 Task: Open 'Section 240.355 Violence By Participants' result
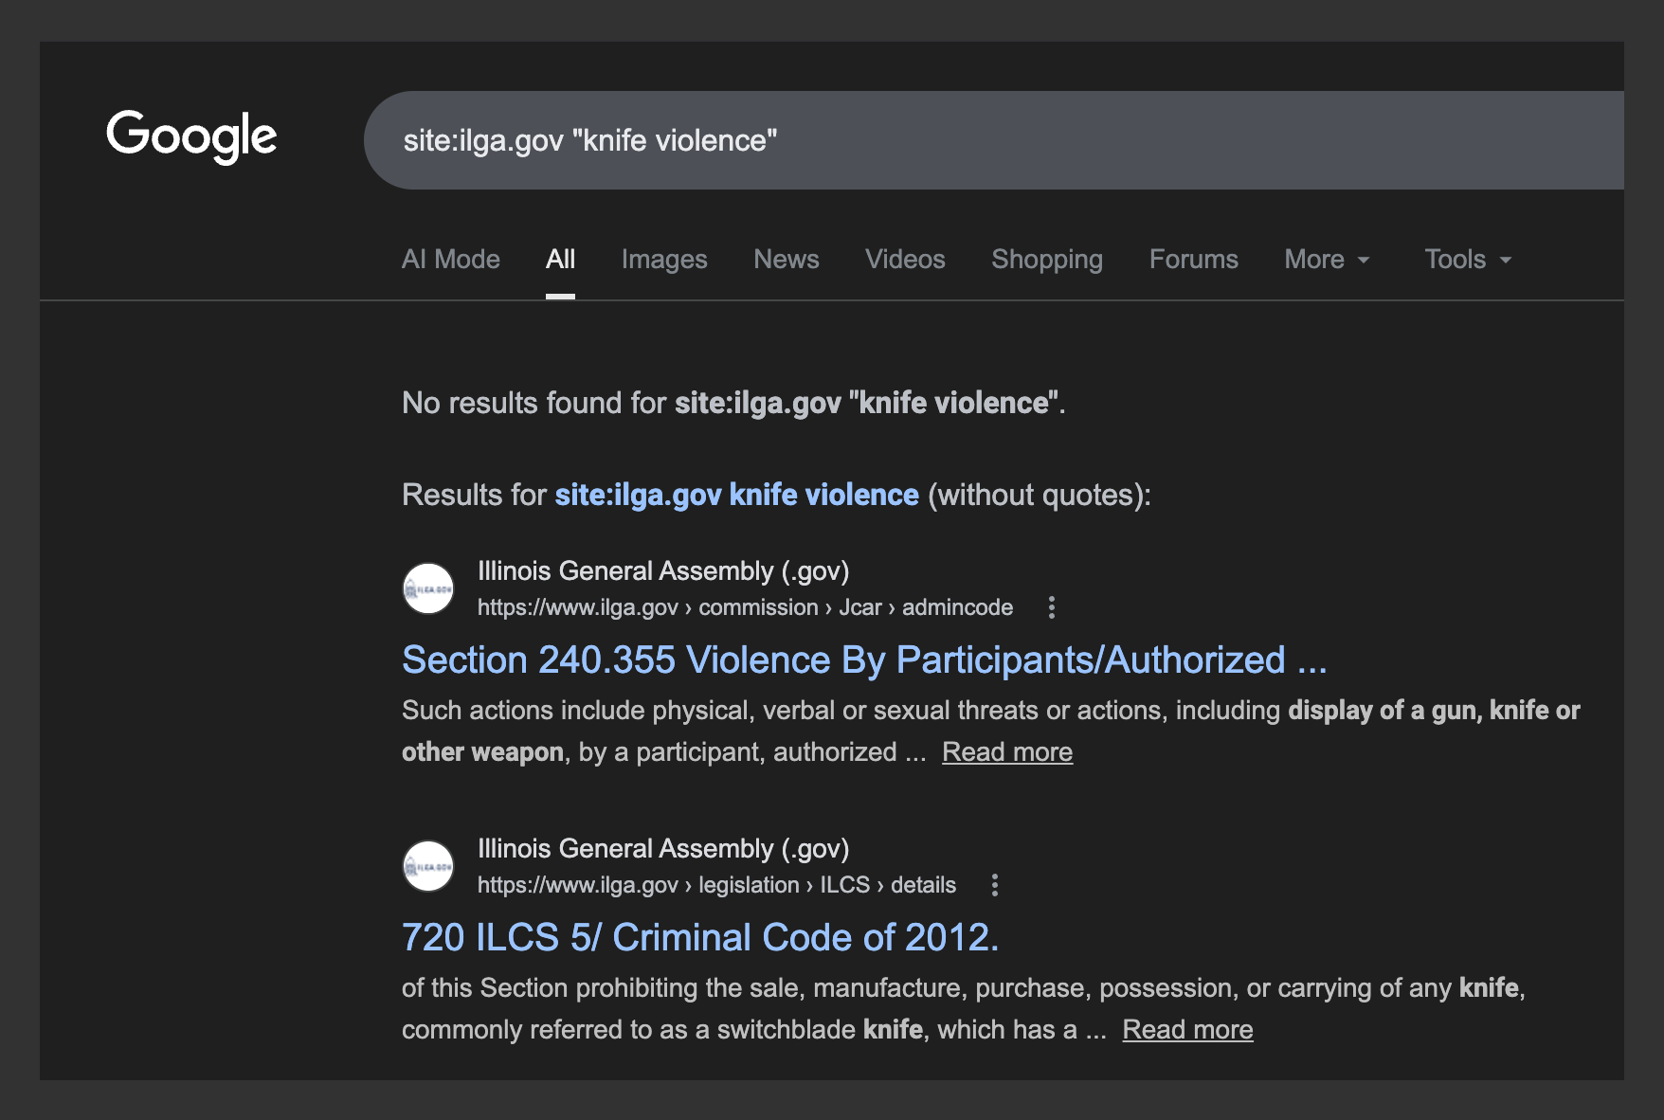pos(864,659)
